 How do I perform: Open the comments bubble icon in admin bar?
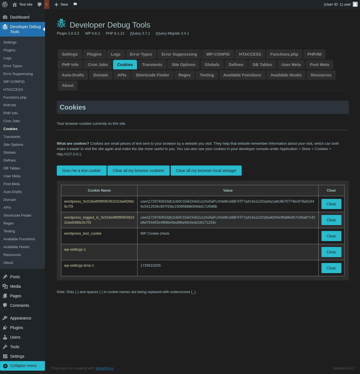pos(39,4)
